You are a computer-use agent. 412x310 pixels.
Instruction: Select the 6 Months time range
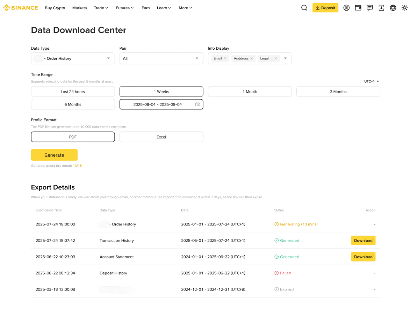coord(73,104)
